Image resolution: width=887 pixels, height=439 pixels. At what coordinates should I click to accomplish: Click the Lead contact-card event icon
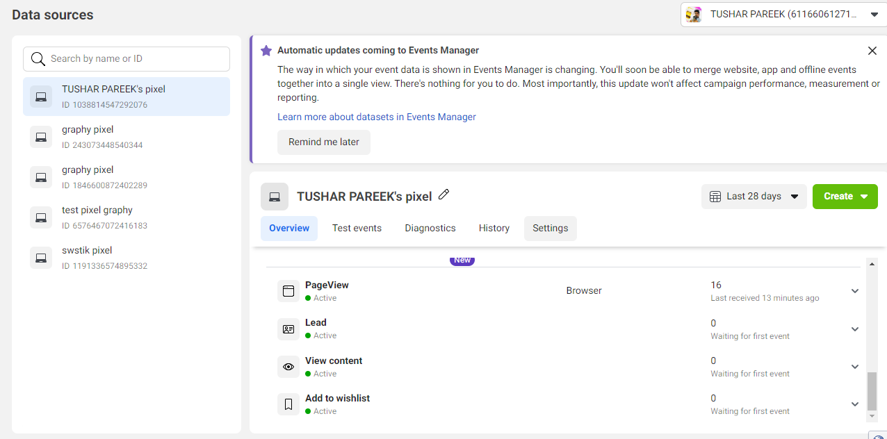click(x=288, y=328)
